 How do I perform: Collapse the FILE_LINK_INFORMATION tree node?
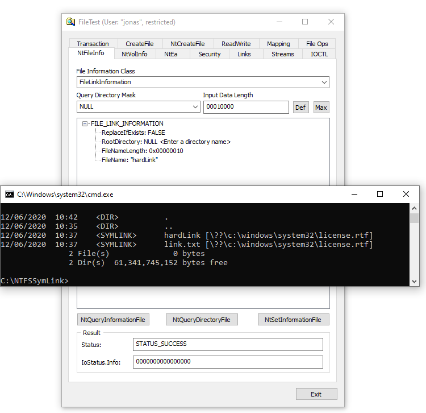coord(85,124)
